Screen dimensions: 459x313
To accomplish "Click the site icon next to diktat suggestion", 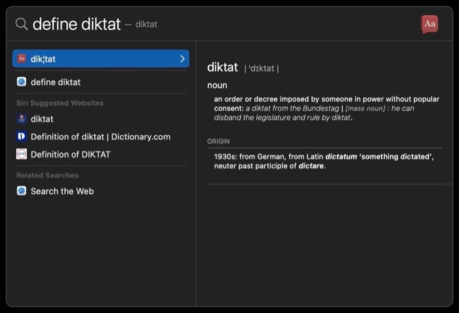I will point(22,119).
